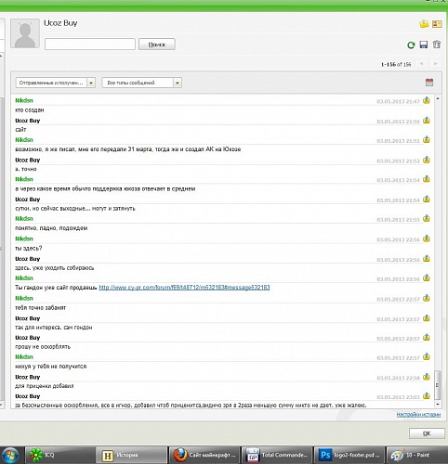Go to previous history page arrow
This screenshot has width=448, height=464.
[421, 64]
